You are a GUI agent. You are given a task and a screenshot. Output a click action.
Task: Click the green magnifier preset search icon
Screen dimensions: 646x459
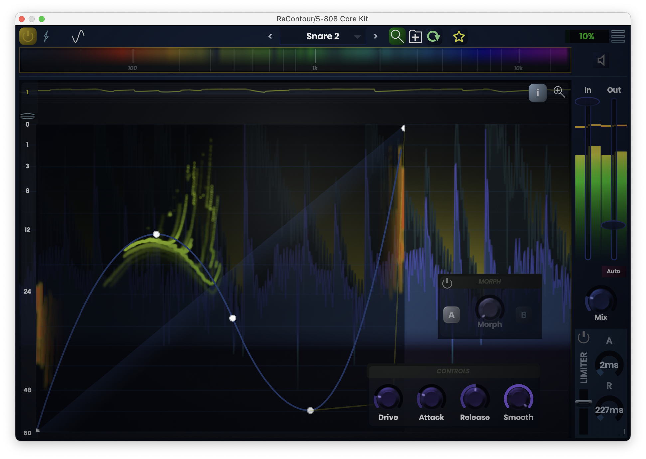(397, 36)
